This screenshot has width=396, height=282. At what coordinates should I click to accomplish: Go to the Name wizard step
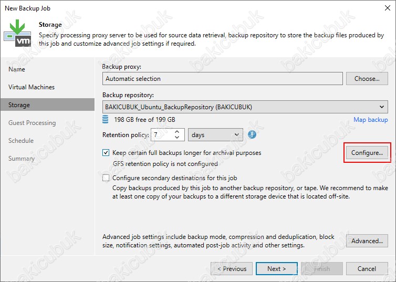[17, 69]
